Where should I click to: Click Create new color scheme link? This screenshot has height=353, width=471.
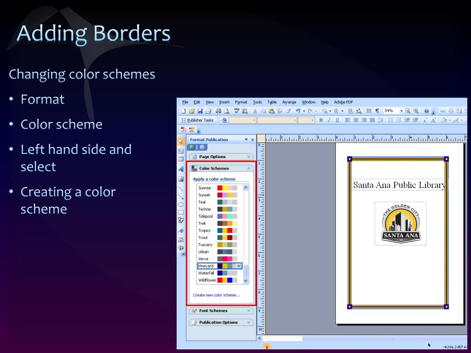click(x=216, y=295)
